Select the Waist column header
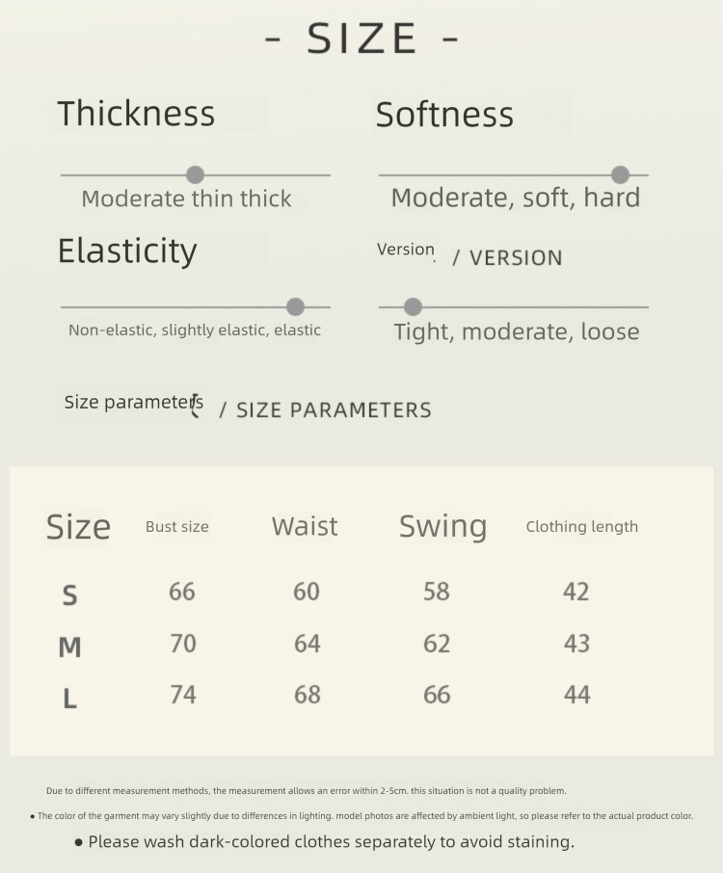 click(x=305, y=526)
